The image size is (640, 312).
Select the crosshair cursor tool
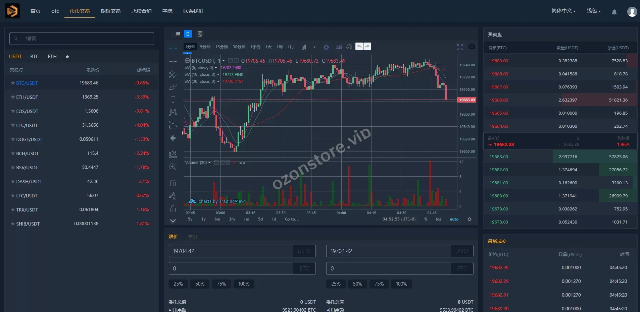pos(173,49)
